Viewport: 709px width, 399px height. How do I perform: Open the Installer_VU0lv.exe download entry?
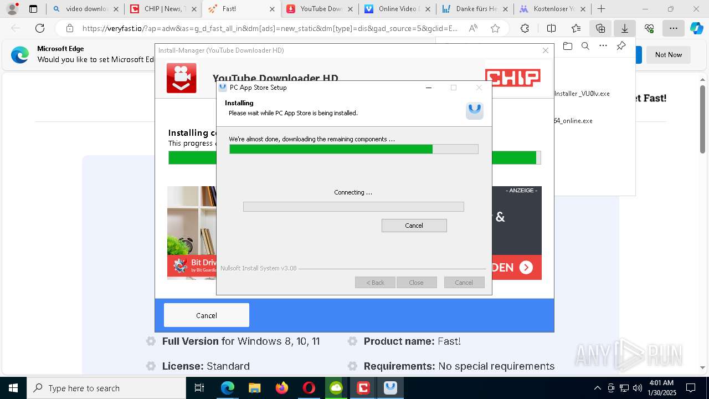[x=582, y=94]
